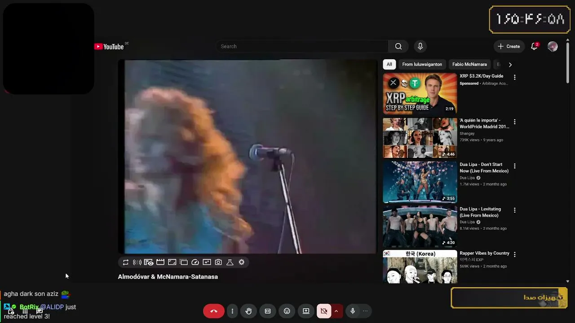Open the call's more options three-dot menu
Image resolution: width=575 pixels, height=323 pixels.
(x=232, y=311)
